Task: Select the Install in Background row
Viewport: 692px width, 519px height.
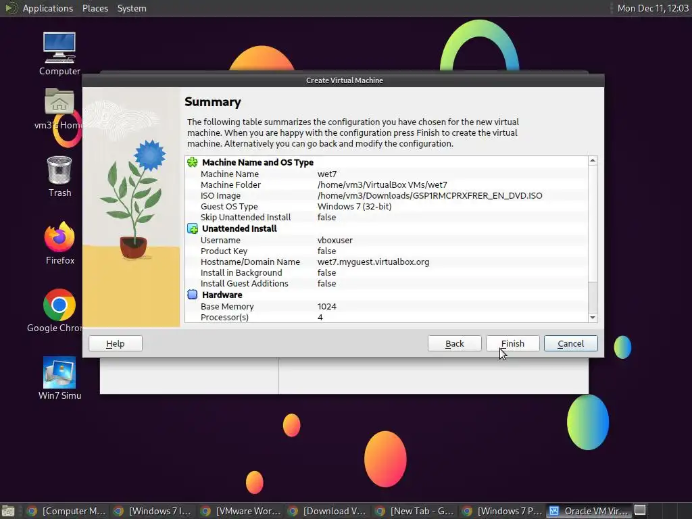Action: tap(387, 273)
